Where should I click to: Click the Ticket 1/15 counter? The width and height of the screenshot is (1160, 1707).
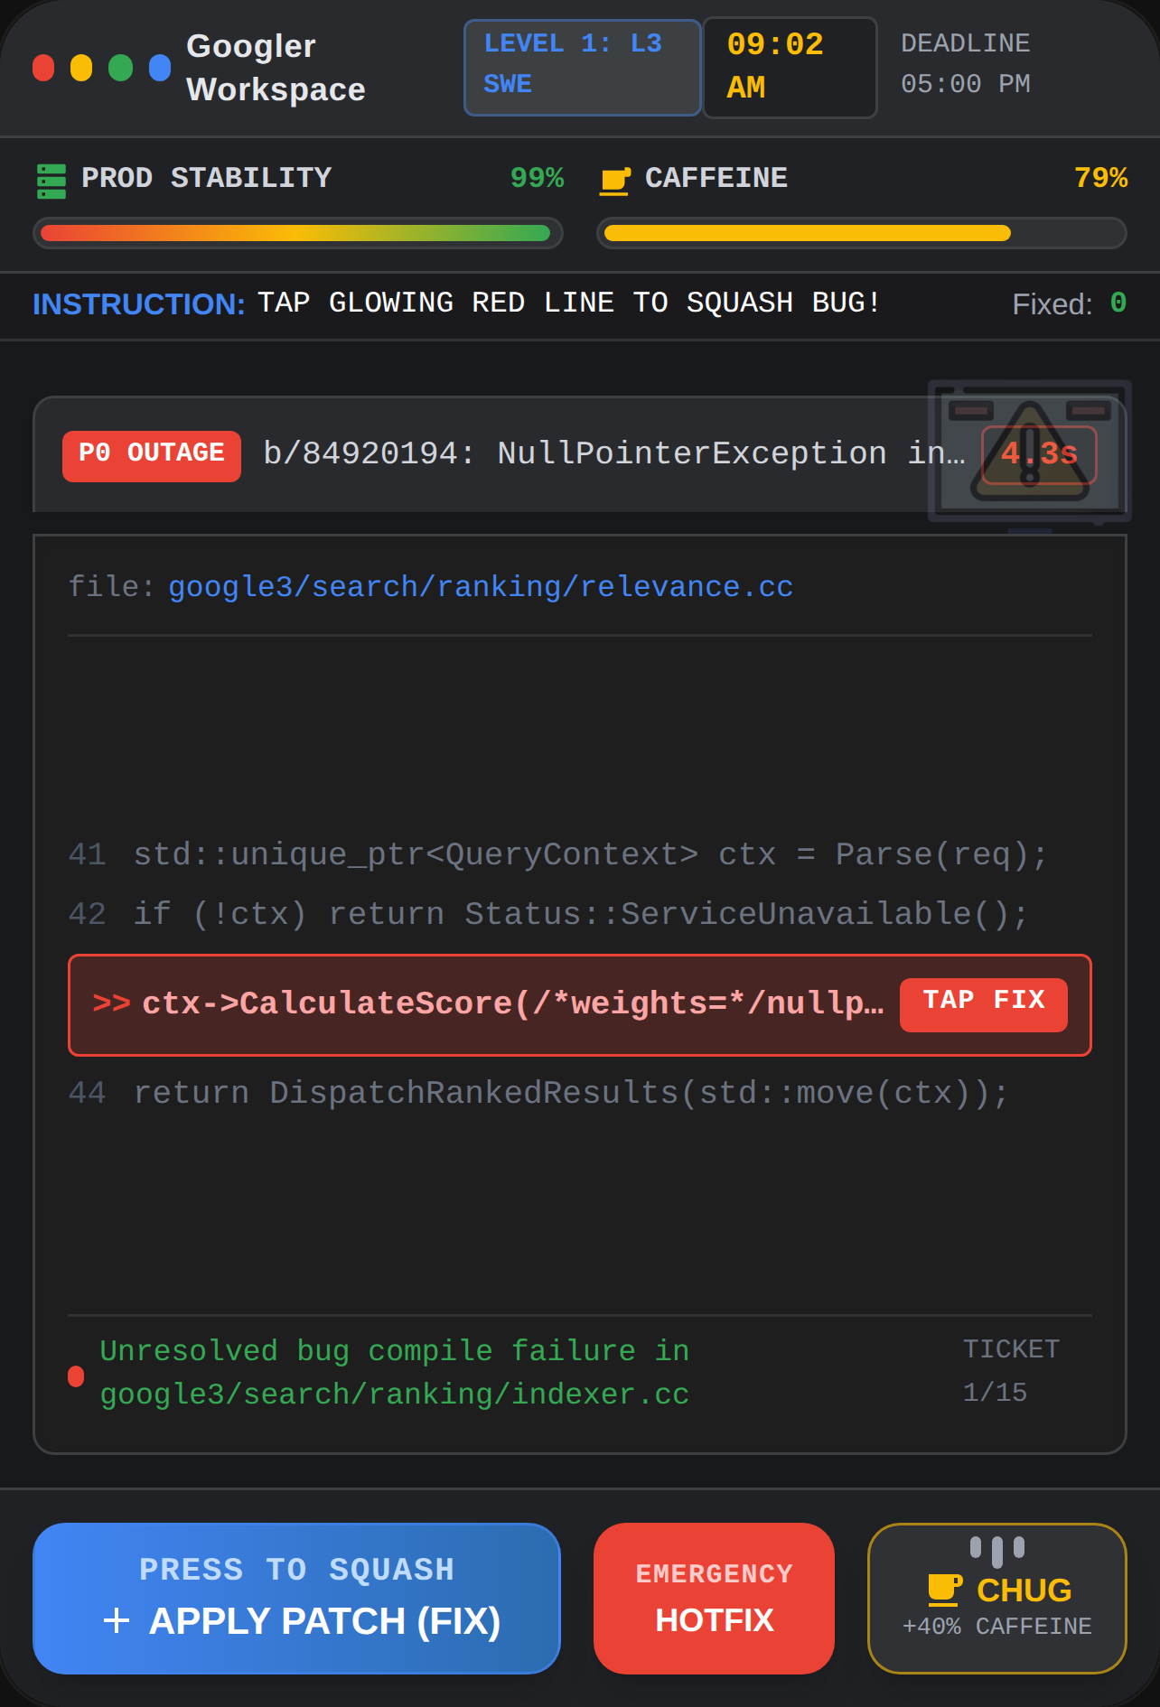click(1011, 1371)
